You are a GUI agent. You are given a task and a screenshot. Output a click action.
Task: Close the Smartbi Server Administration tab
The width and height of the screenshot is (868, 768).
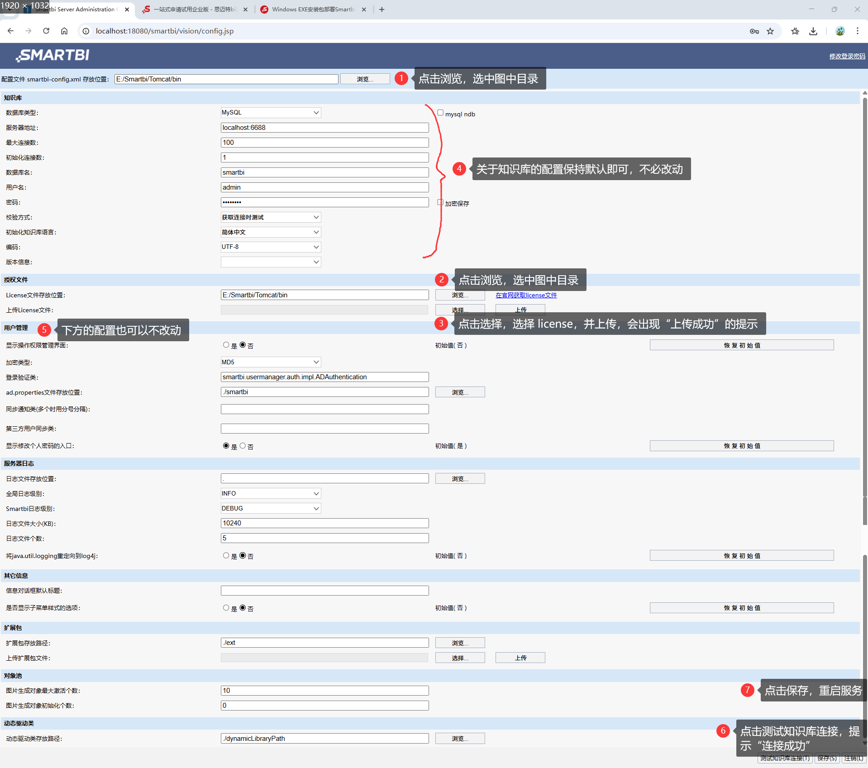127,9
